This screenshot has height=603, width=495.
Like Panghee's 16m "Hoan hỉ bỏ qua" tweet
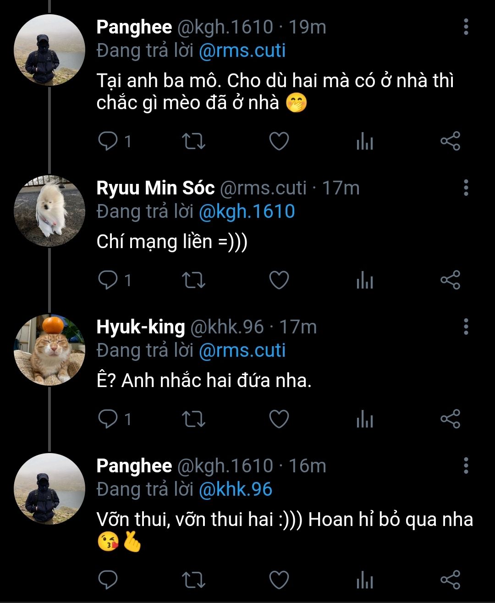click(279, 581)
